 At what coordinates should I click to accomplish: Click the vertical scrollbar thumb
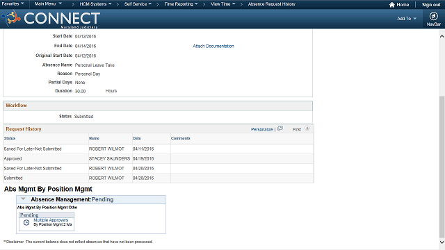tap(442, 167)
